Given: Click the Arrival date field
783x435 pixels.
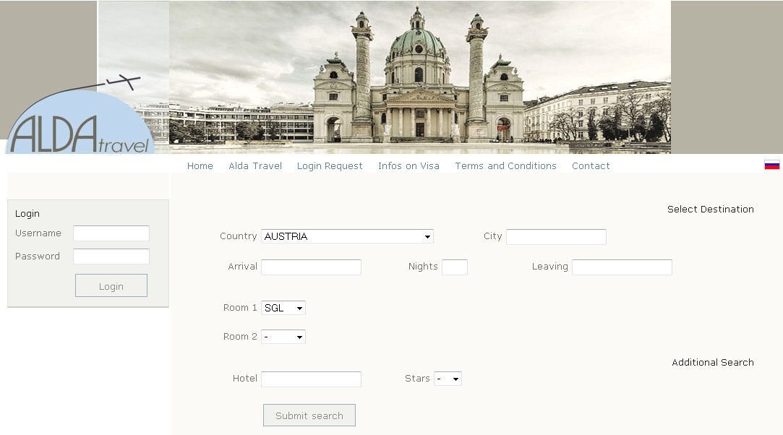Looking at the screenshot, I should click(311, 267).
